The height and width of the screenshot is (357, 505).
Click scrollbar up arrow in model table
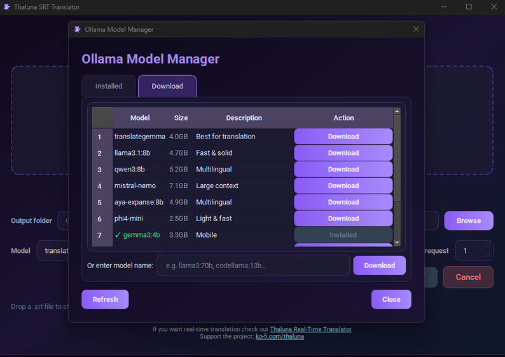(397, 111)
